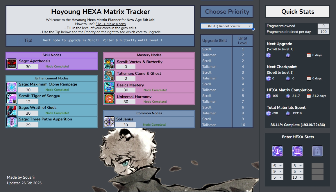
Task: Click the Choose Priority header
Action: coord(227,12)
